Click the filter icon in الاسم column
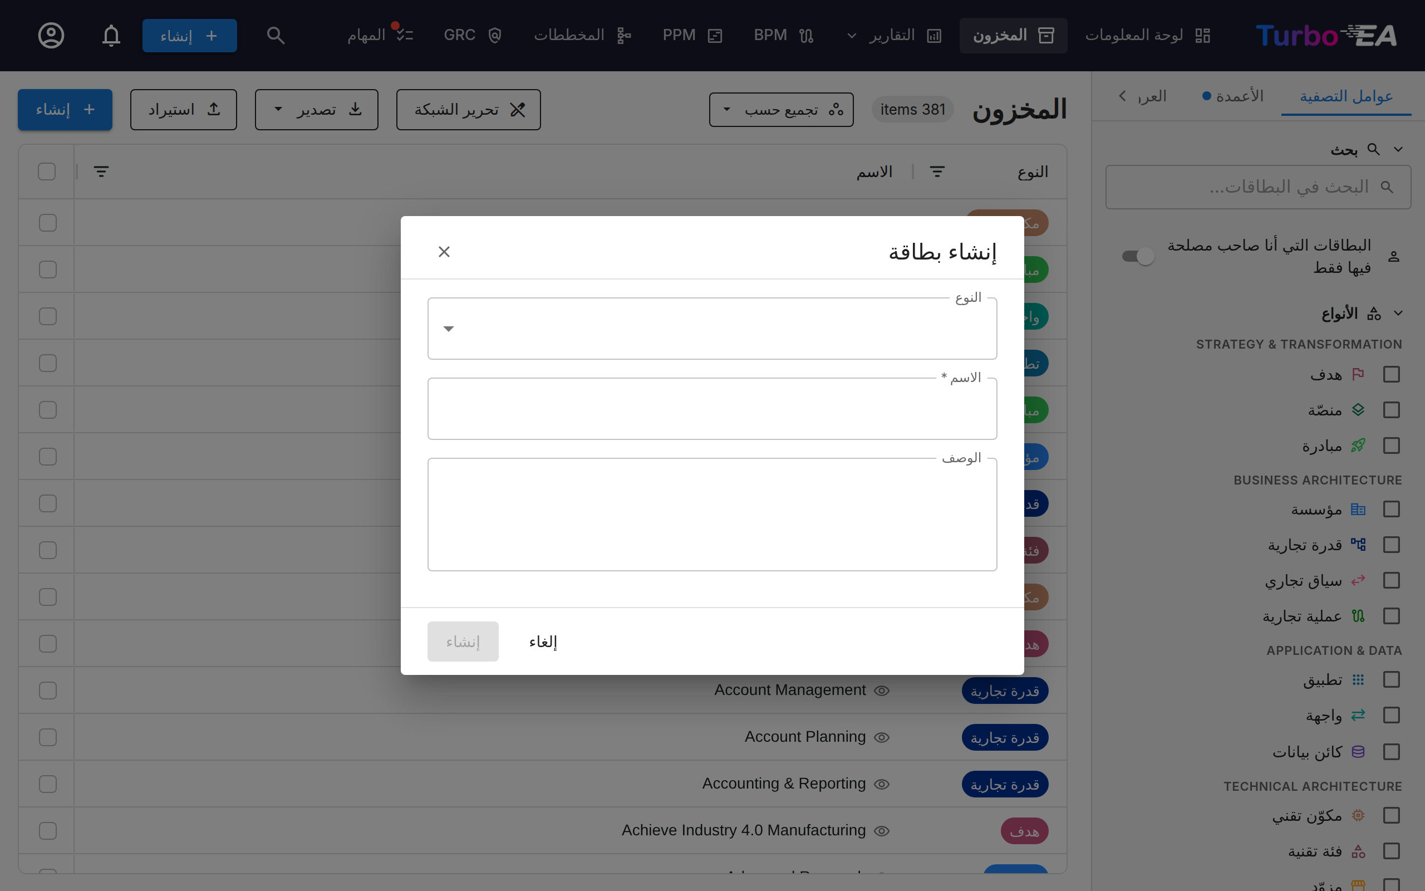Image resolution: width=1425 pixels, height=891 pixels. click(x=101, y=172)
